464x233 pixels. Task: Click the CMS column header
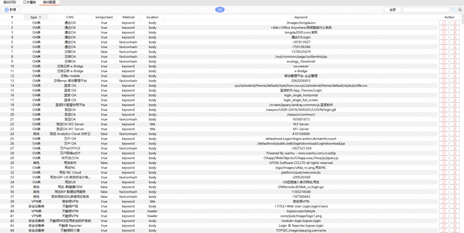click(70, 17)
